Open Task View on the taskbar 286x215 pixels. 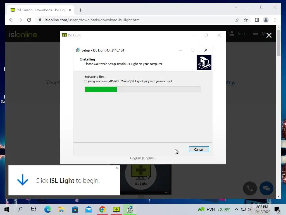(34, 209)
